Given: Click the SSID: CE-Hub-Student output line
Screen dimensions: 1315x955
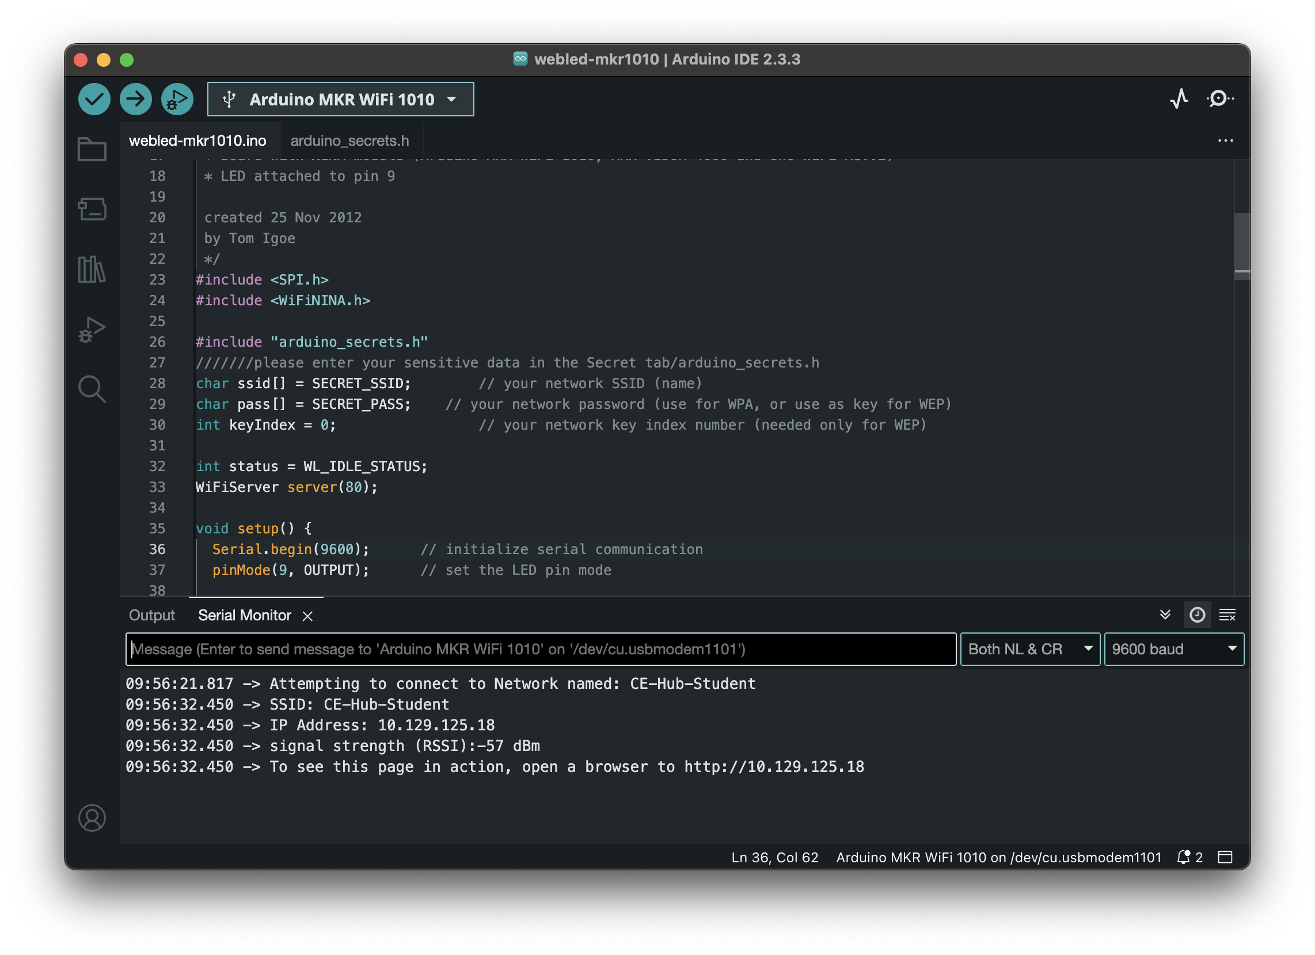Looking at the screenshot, I should (287, 704).
